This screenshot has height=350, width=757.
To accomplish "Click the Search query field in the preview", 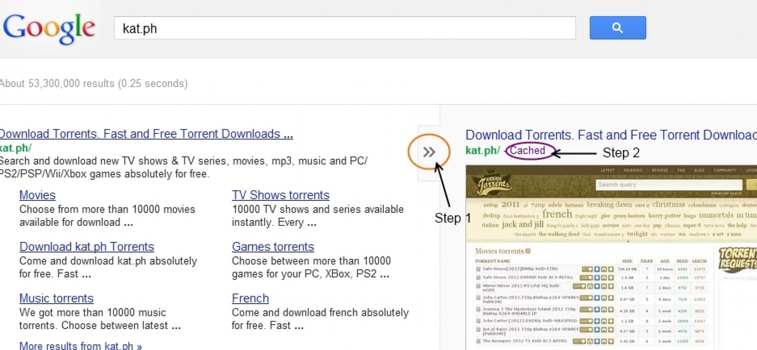I will click(669, 185).
